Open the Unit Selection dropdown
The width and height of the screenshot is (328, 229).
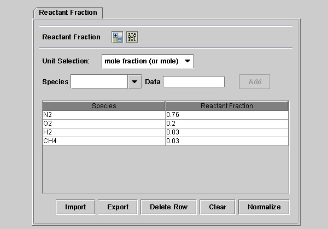click(x=148, y=61)
